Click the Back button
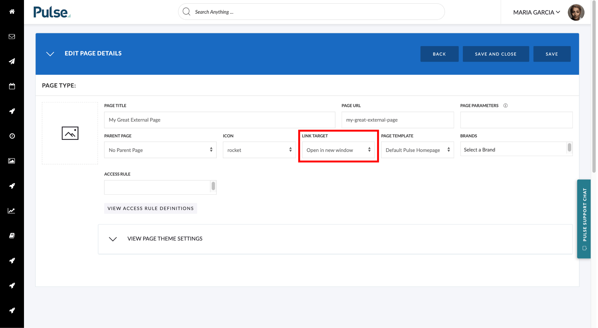Viewport: 598px width, 328px height. click(439, 54)
